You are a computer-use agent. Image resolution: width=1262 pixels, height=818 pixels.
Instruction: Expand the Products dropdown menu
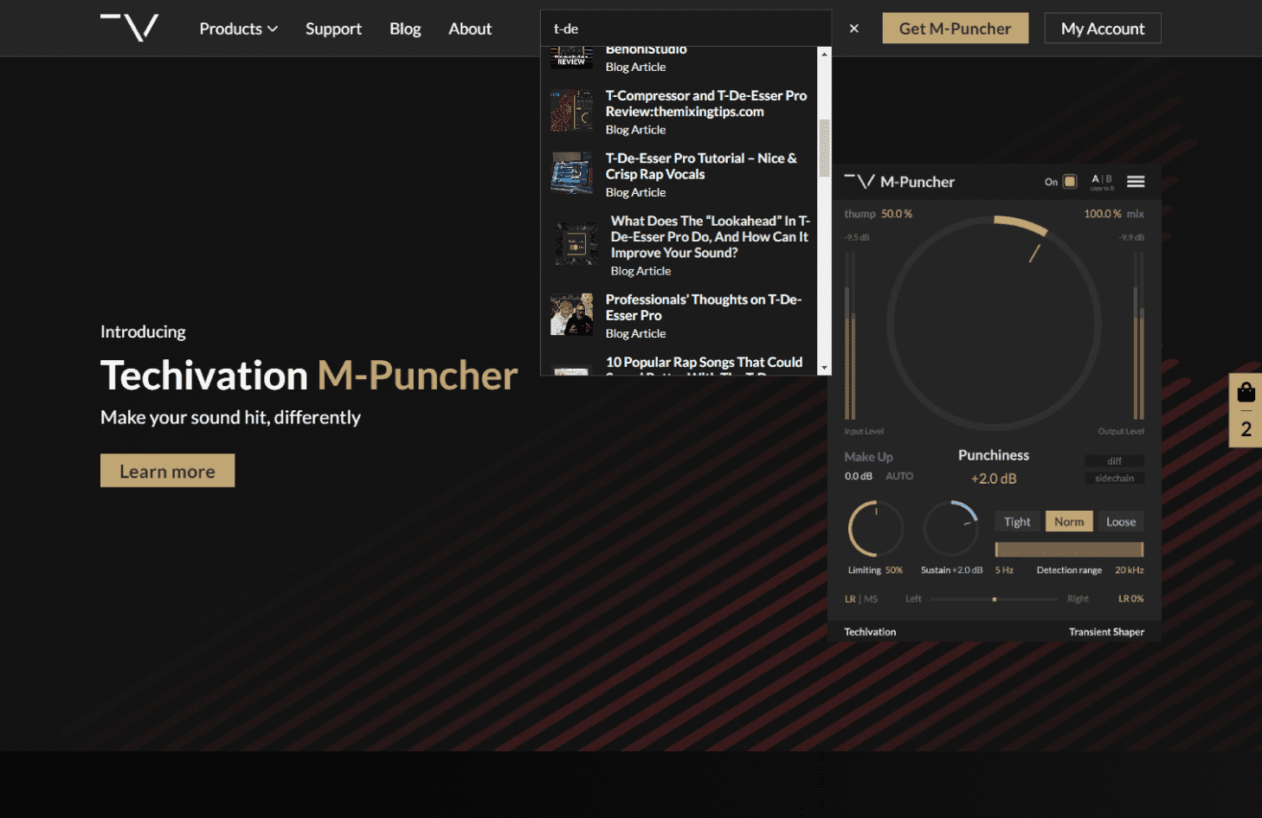click(x=238, y=29)
